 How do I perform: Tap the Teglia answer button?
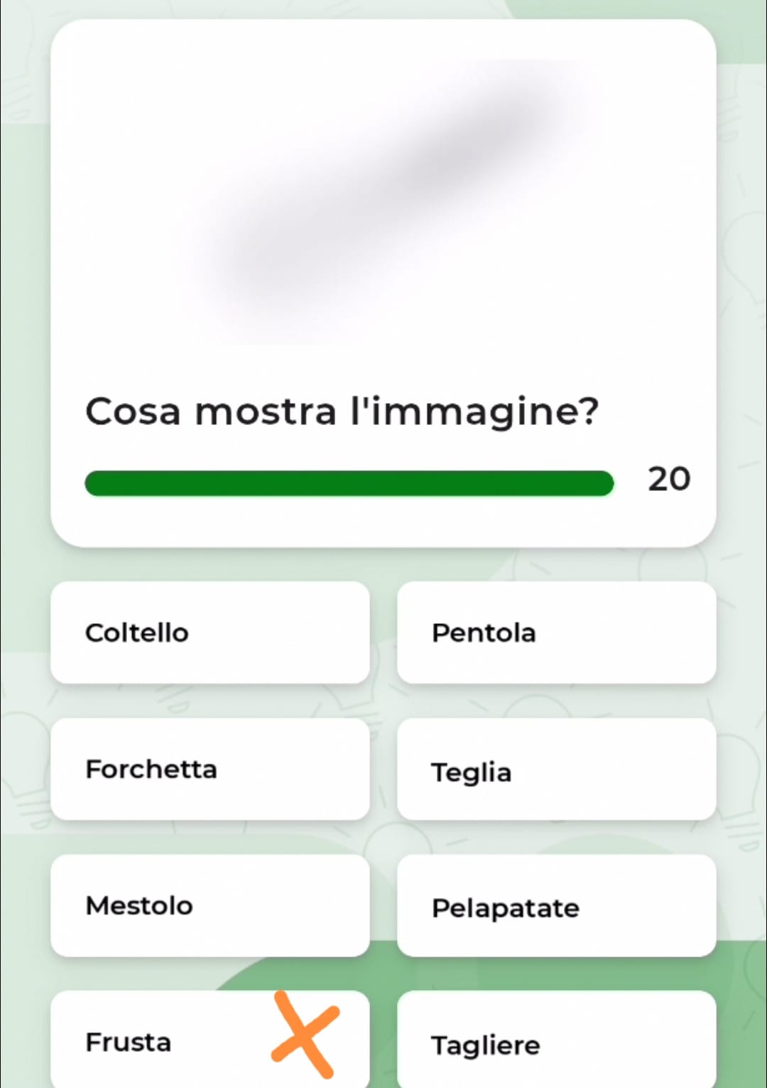(556, 770)
